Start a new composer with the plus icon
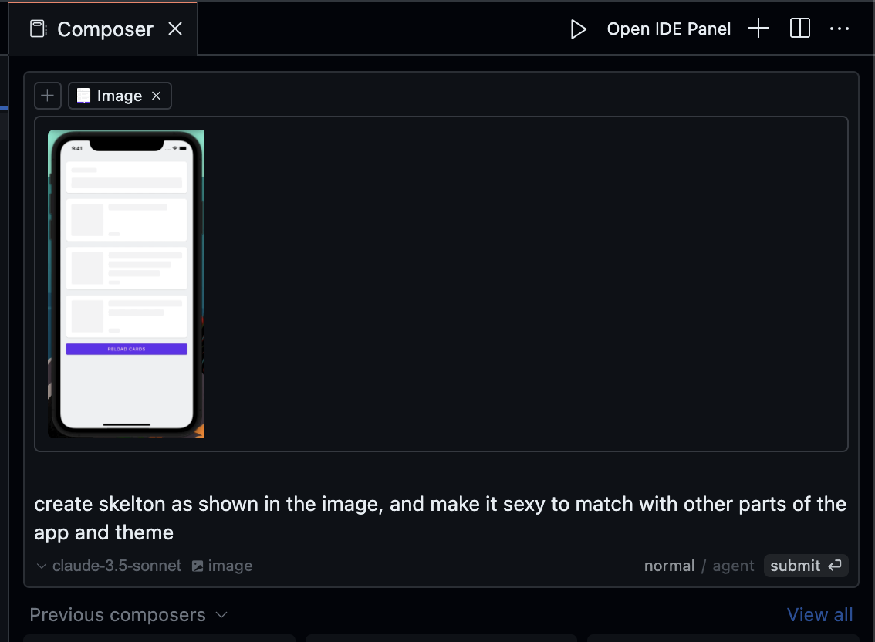875x642 pixels. coord(758,29)
